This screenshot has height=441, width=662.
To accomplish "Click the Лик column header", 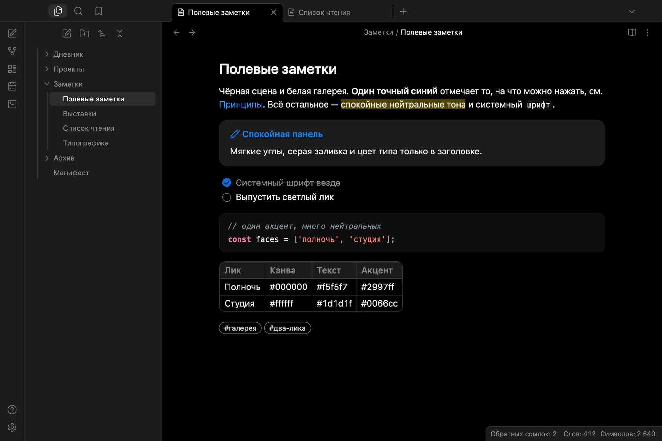I will pyautogui.click(x=242, y=270).
